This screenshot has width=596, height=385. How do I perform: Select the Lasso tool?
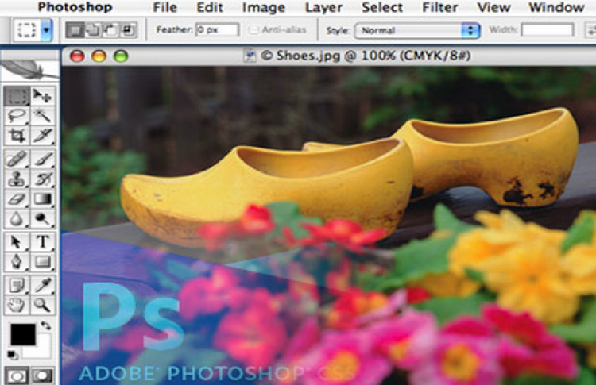[17, 115]
